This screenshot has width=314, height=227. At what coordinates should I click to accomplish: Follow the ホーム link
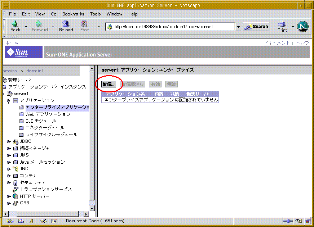point(12,43)
